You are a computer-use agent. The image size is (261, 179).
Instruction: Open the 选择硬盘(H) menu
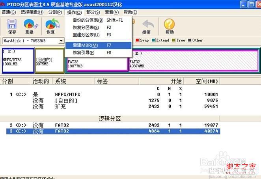[x=32, y=12]
